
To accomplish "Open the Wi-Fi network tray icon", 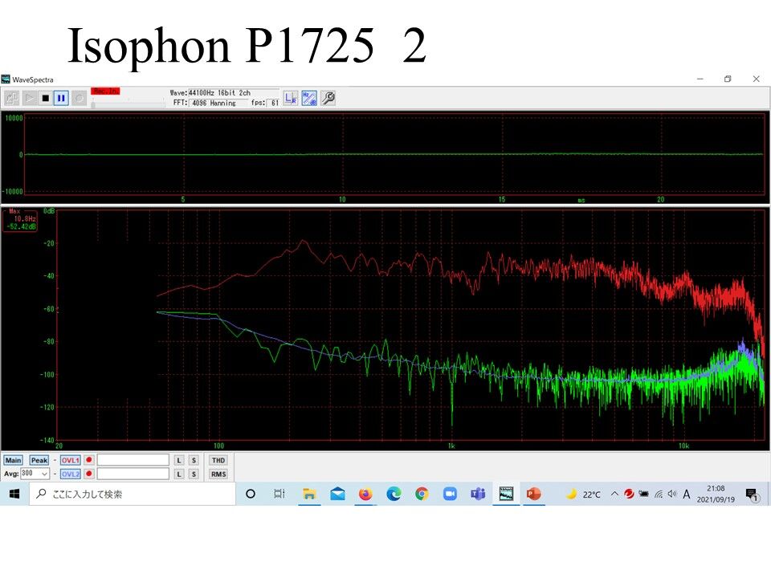I will point(659,494).
